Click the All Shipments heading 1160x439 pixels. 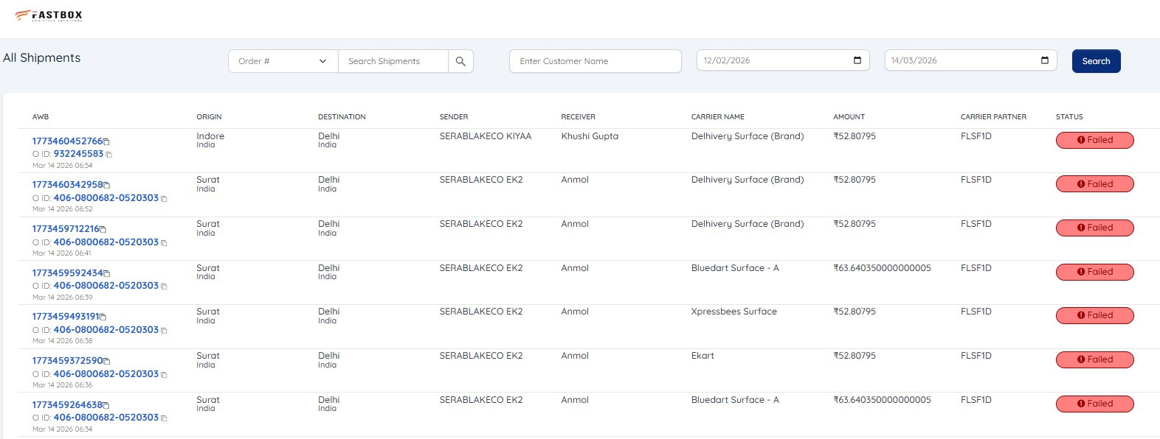coord(42,58)
